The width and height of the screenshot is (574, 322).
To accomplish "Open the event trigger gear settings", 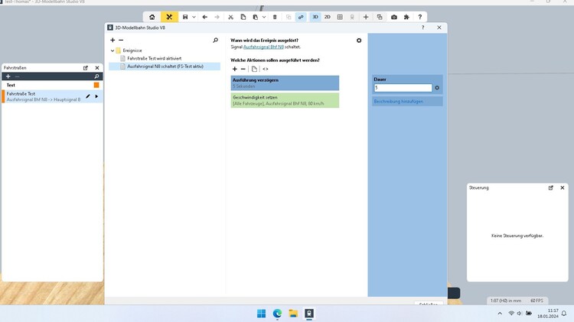I will [359, 41].
